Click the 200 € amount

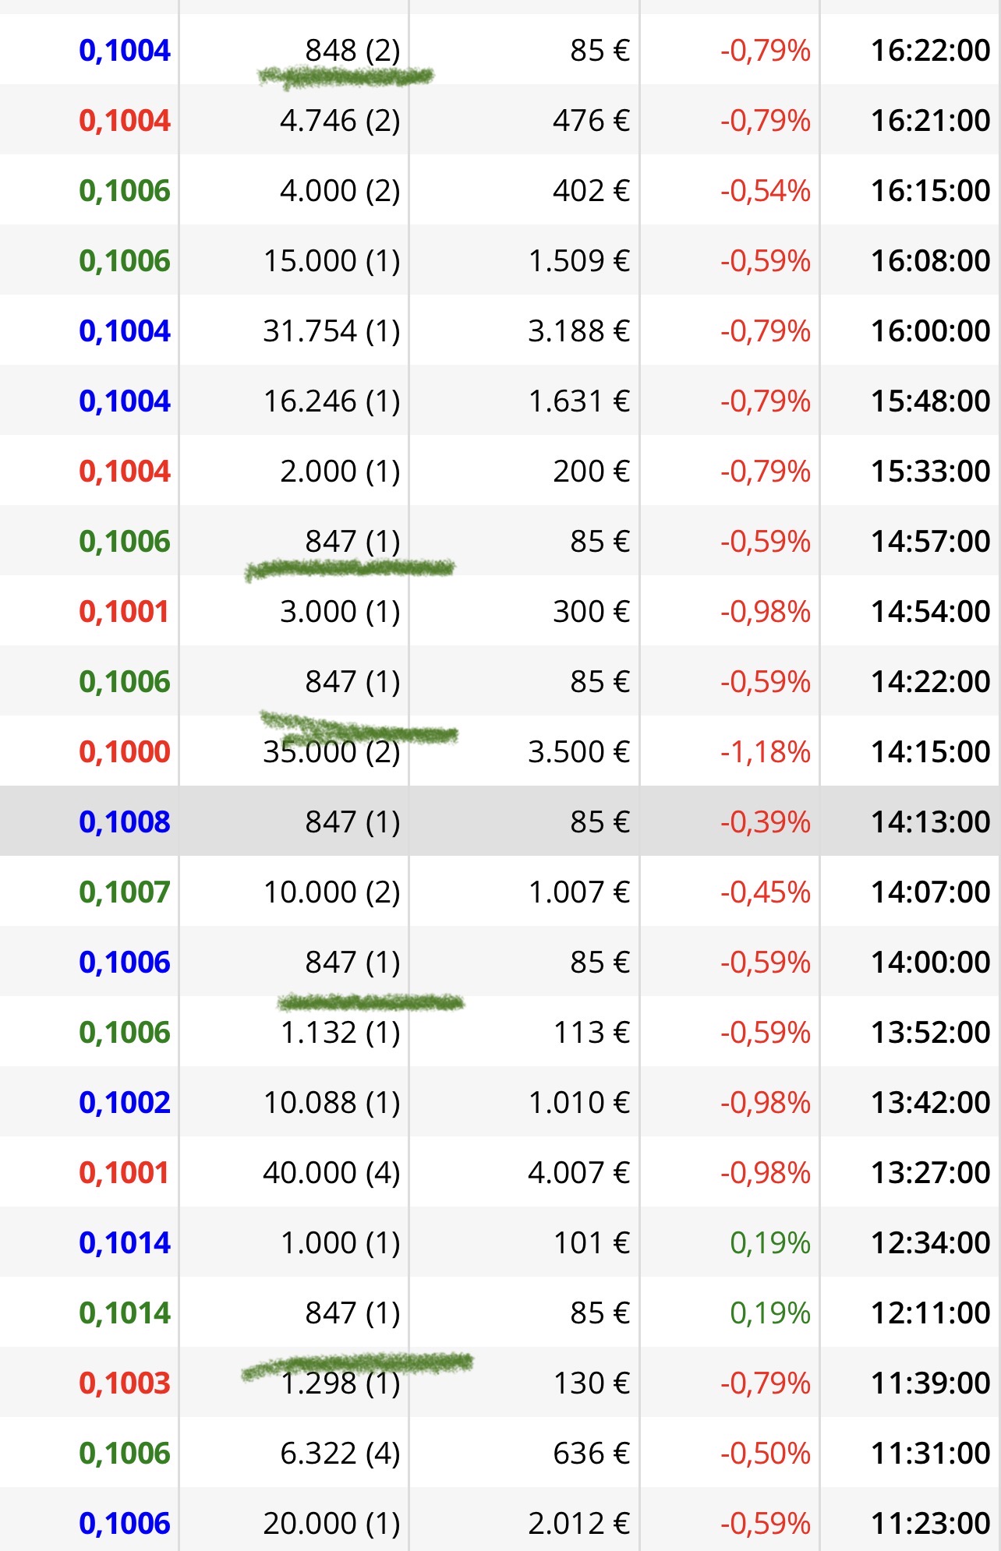(591, 472)
